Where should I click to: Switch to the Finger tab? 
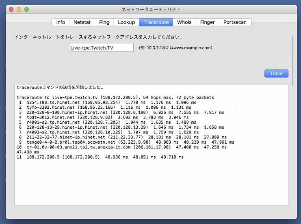[x=207, y=22]
